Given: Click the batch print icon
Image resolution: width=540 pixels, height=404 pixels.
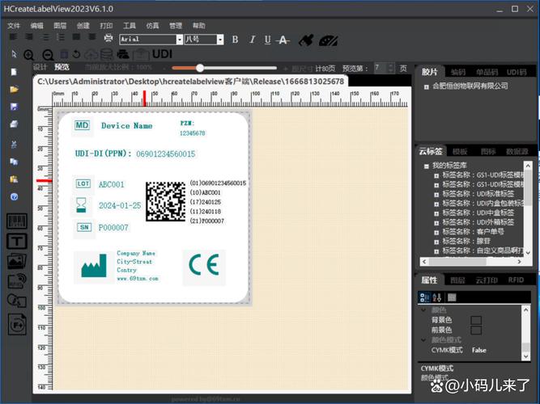Looking at the screenshot, I should [x=123, y=54].
